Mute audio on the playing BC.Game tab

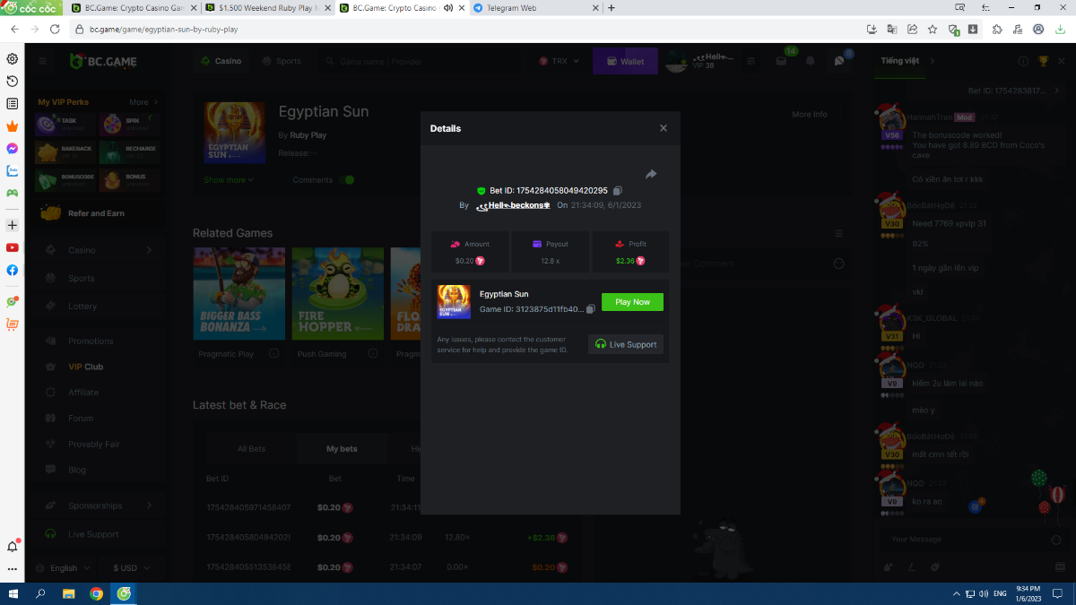pos(447,8)
